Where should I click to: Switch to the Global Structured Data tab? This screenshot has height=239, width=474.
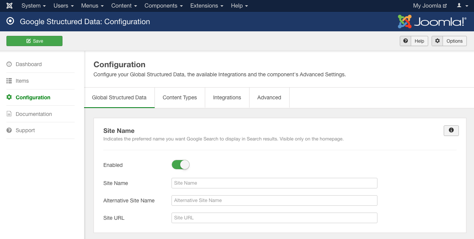[119, 97]
